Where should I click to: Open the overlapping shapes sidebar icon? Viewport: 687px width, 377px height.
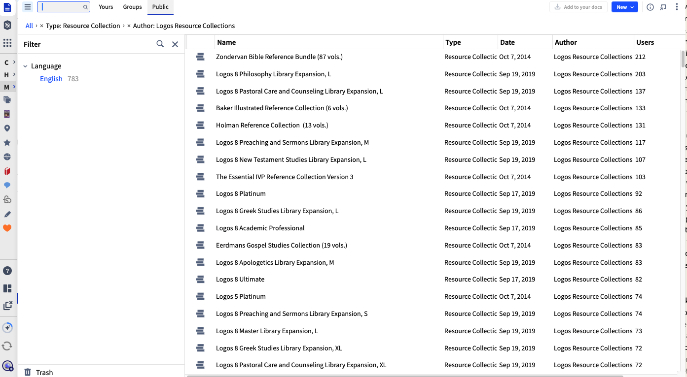[7, 200]
